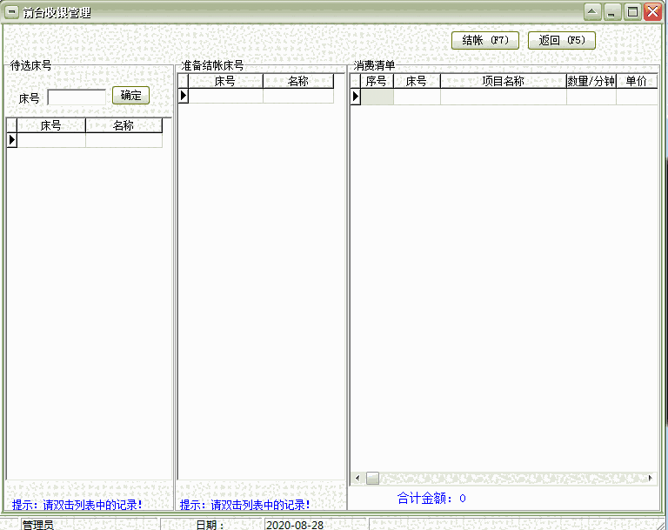Click 床号 column header in 待选床号 list
This screenshot has height=530, width=668.
(50, 126)
